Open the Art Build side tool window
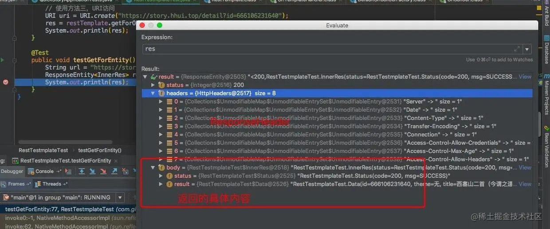Screen dimensions: 550x229 [546, 14]
